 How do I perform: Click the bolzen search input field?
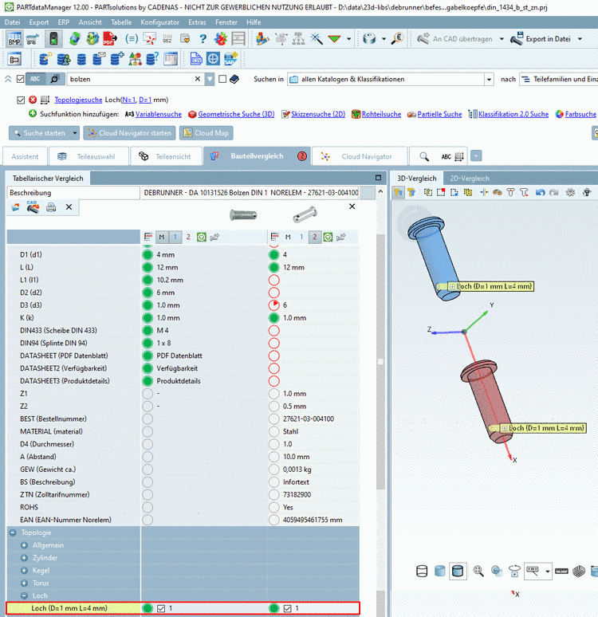(131, 79)
